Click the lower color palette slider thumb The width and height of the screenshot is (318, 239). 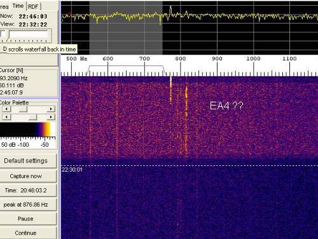33,117
